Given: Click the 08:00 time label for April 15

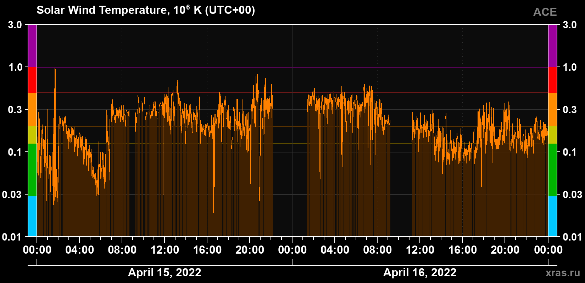Looking at the screenshot, I should point(122,250).
